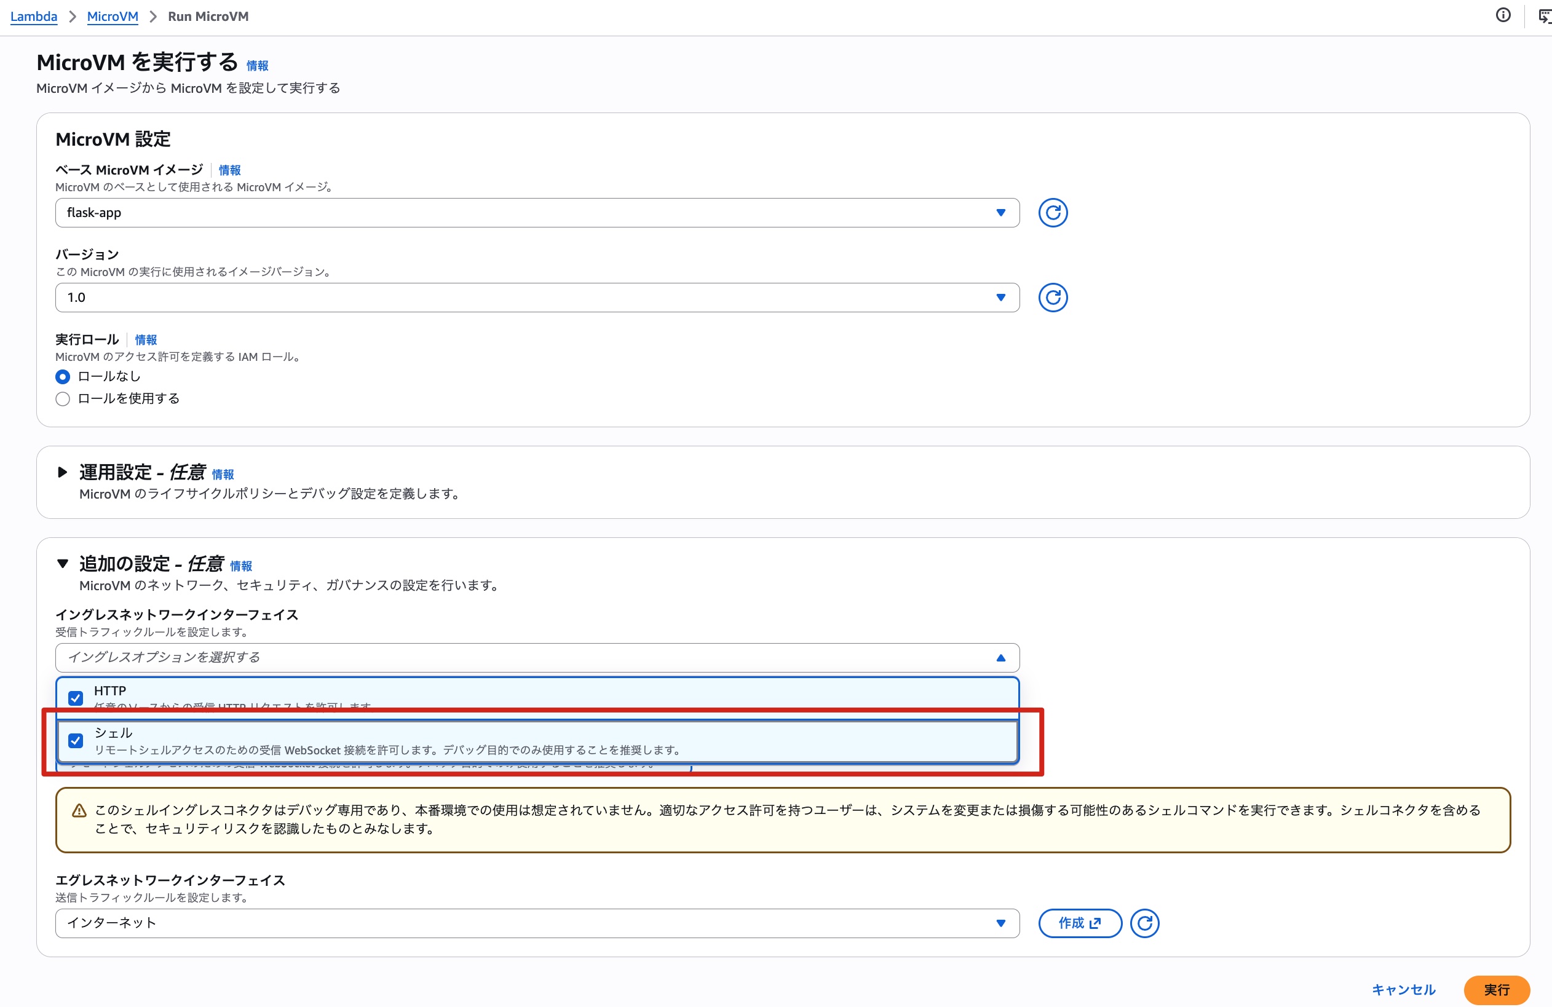The width and height of the screenshot is (1552, 1007).
Task: Open 情報 link for ベース MicroVM イメージ
Action: tap(229, 170)
